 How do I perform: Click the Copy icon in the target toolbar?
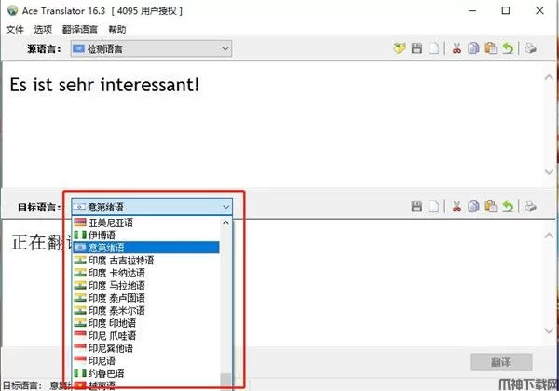pyautogui.click(x=473, y=206)
